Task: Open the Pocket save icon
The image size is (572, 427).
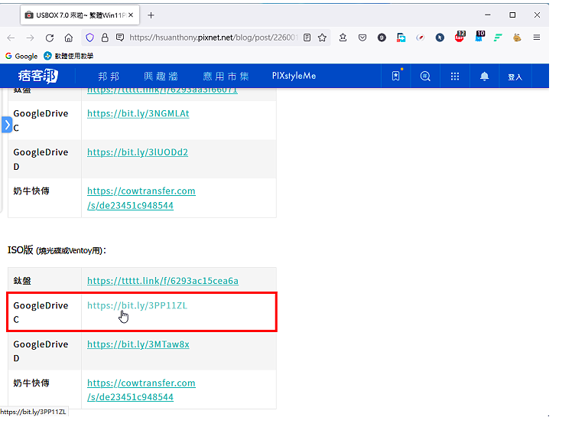Action: pyautogui.click(x=362, y=37)
